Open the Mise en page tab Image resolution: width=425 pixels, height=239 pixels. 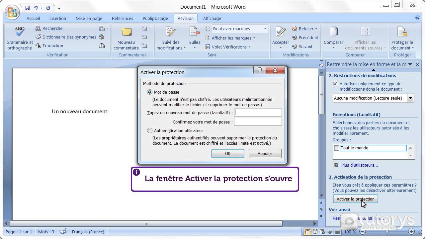pos(89,18)
